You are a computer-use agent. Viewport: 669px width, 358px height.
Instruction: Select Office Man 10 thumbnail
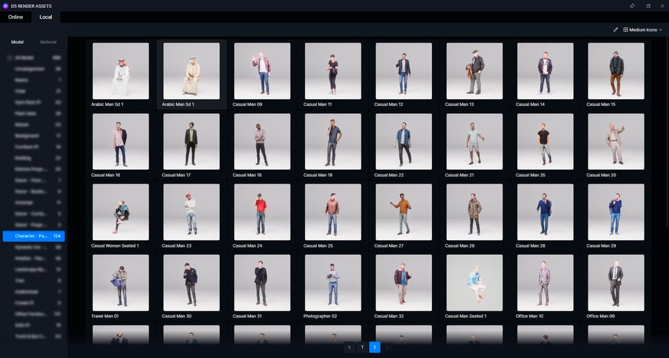(x=545, y=283)
